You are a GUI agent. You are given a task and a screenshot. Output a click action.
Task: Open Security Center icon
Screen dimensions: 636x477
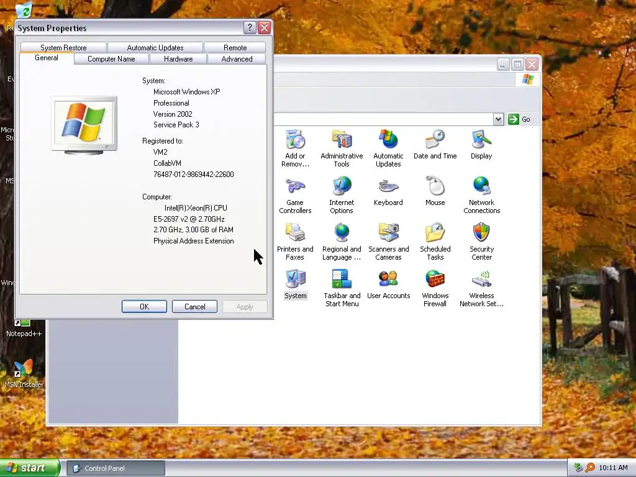coord(481,242)
